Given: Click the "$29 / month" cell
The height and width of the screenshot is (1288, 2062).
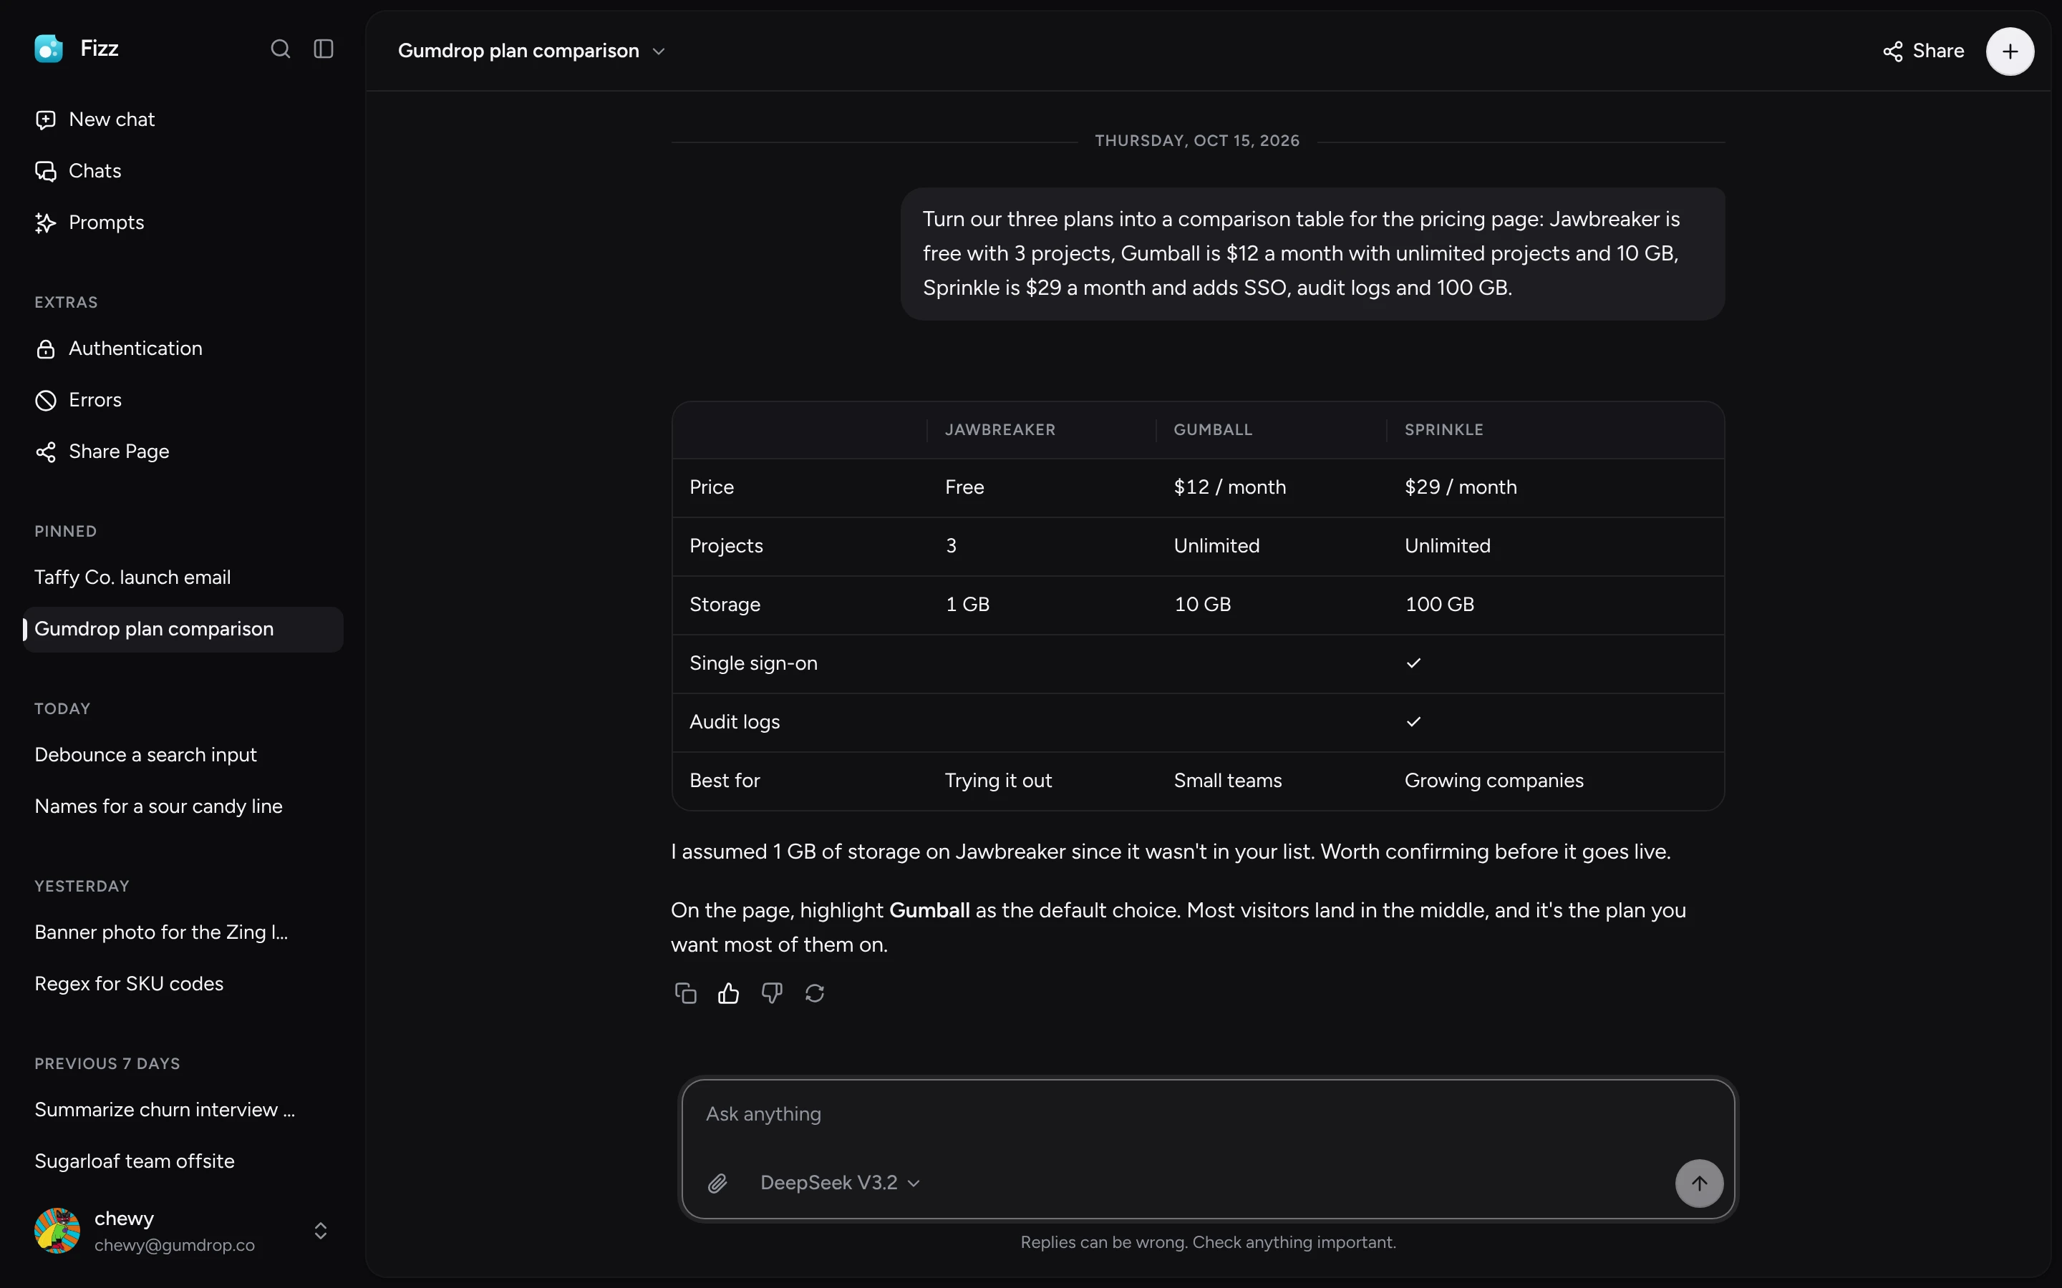Looking at the screenshot, I should point(1461,487).
